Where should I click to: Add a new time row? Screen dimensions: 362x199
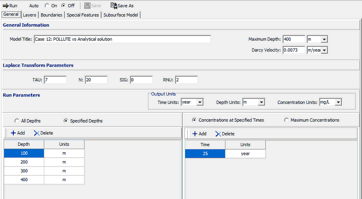point(199,133)
